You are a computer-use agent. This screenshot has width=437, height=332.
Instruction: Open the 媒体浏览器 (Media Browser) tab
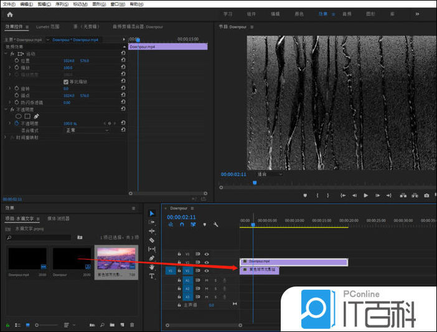[x=59, y=219]
